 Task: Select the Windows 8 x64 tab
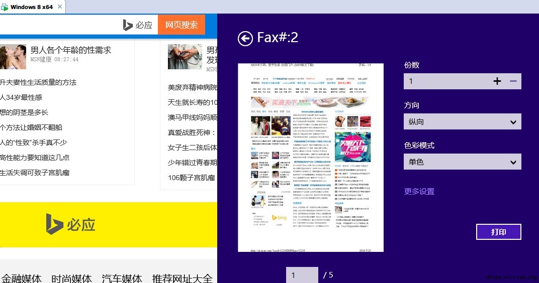pos(33,7)
